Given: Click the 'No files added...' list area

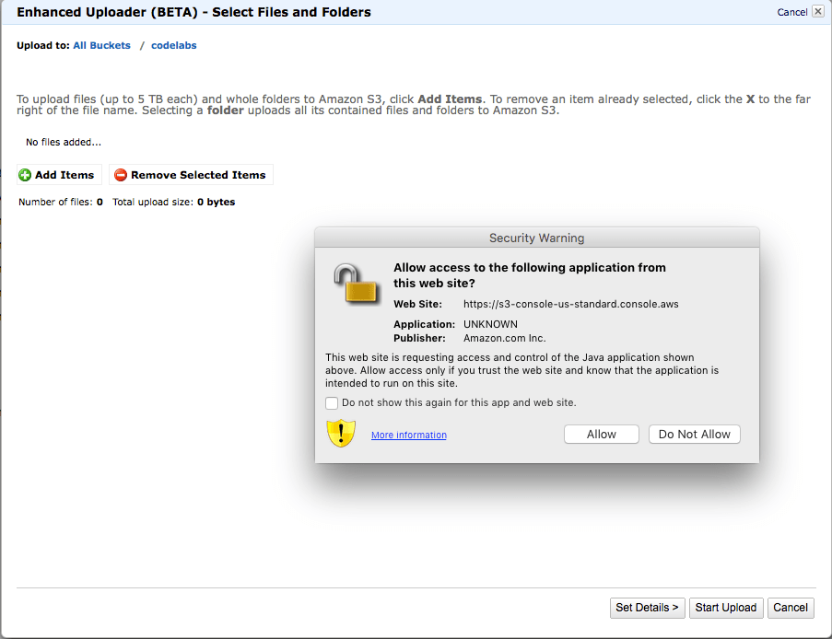Looking at the screenshot, I should pyautogui.click(x=64, y=143).
